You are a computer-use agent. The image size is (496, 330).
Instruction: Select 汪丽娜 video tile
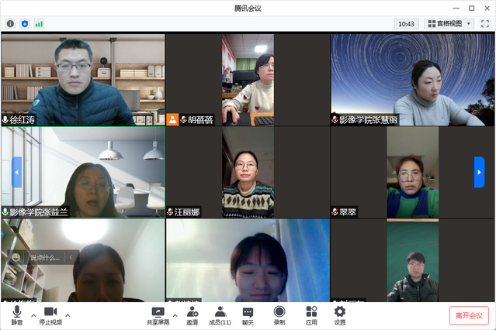pyautogui.click(x=248, y=173)
